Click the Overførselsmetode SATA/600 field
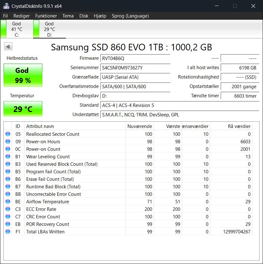This screenshot has width=263, height=264. 135,87
